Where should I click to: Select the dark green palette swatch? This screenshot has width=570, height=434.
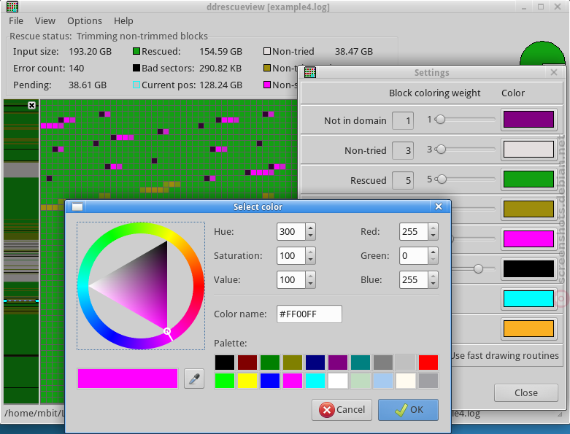coord(270,363)
